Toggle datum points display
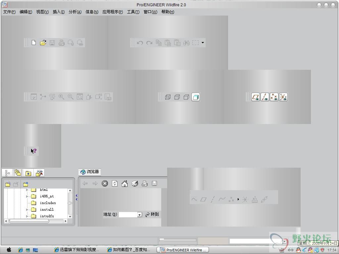The height and width of the screenshot is (254, 339). [274, 97]
